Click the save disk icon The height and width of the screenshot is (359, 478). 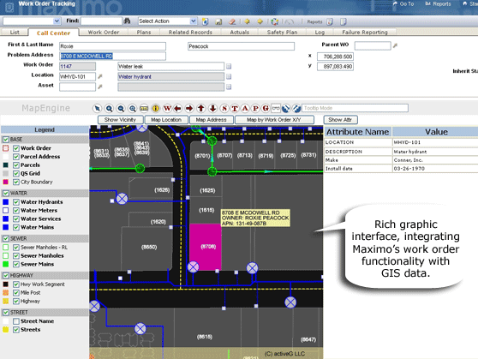[218, 21]
